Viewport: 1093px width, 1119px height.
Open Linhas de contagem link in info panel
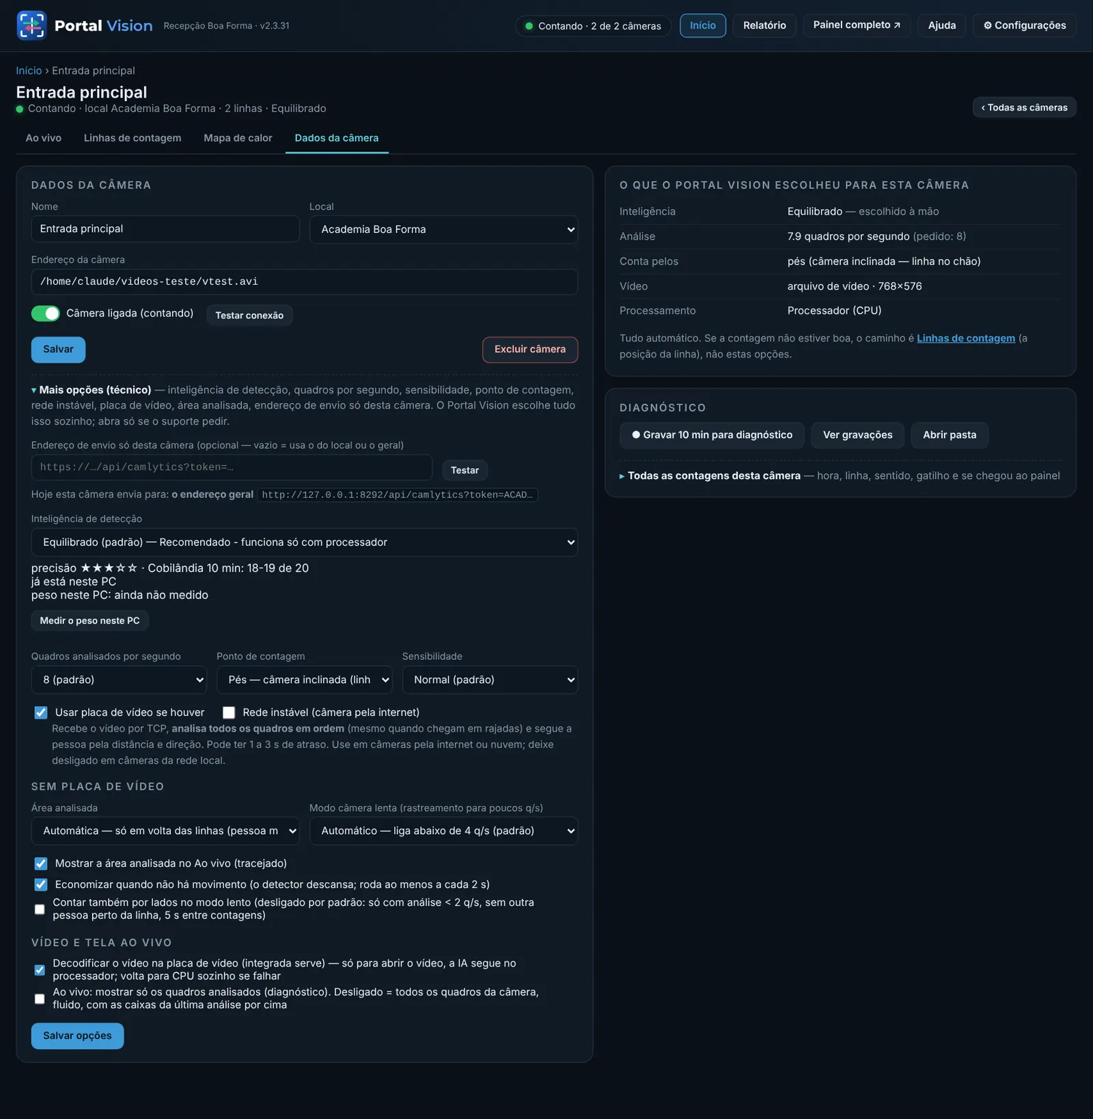click(x=965, y=338)
